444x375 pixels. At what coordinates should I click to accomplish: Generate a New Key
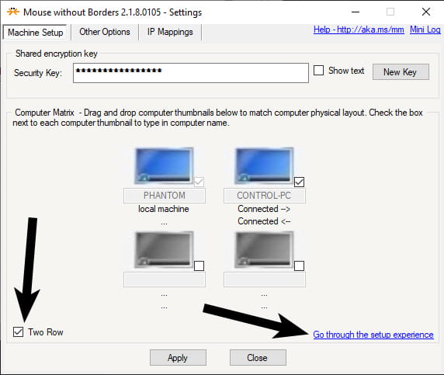tap(401, 72)
